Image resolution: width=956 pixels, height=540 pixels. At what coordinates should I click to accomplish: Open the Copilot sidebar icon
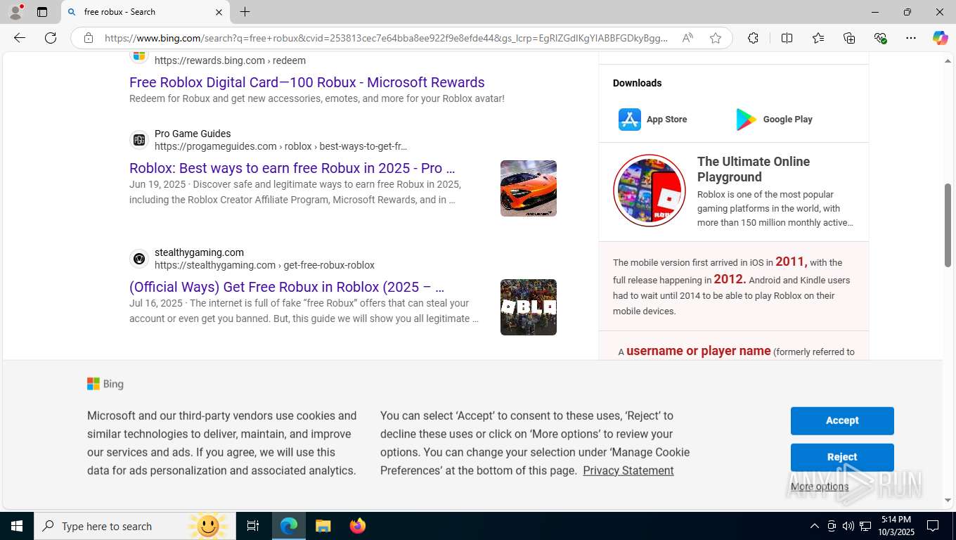tap(940, 38)
